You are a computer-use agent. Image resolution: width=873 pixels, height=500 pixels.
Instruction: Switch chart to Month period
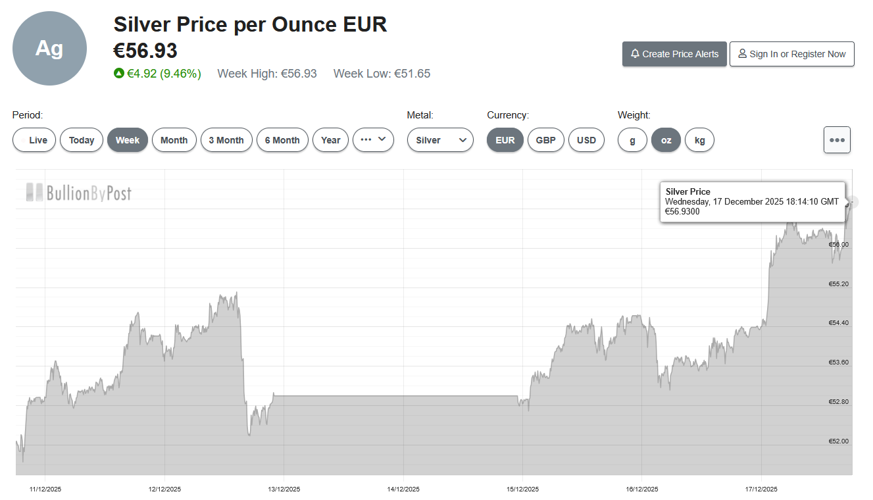coord(174,140)
